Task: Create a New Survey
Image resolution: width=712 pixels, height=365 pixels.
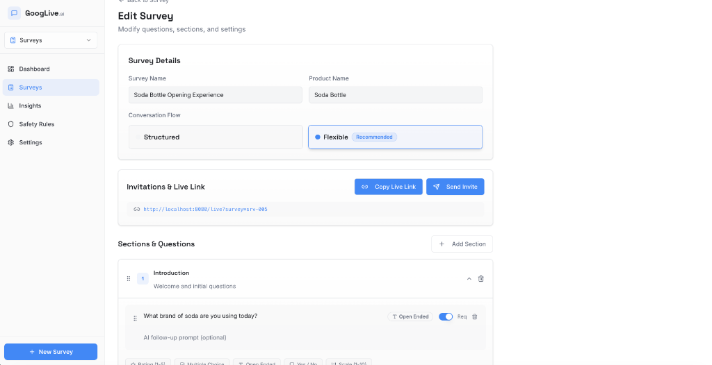Action: coord(51,352)
